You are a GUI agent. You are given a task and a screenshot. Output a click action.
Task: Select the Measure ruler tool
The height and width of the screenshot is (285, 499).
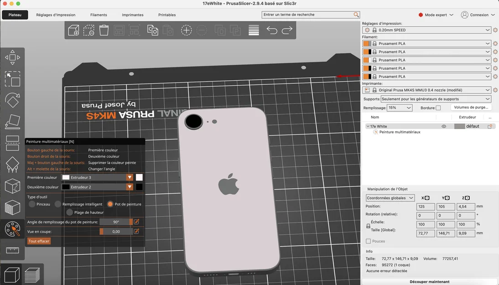coord(12,250)
